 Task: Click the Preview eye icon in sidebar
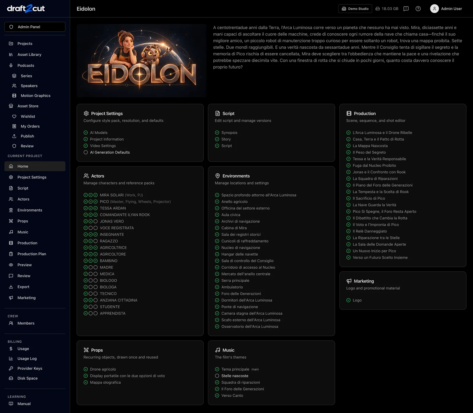click(11, 265)
